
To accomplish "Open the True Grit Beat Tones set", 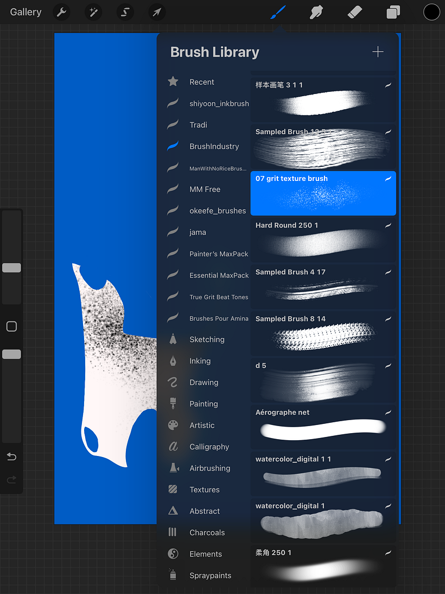I will tap(207, 297).
